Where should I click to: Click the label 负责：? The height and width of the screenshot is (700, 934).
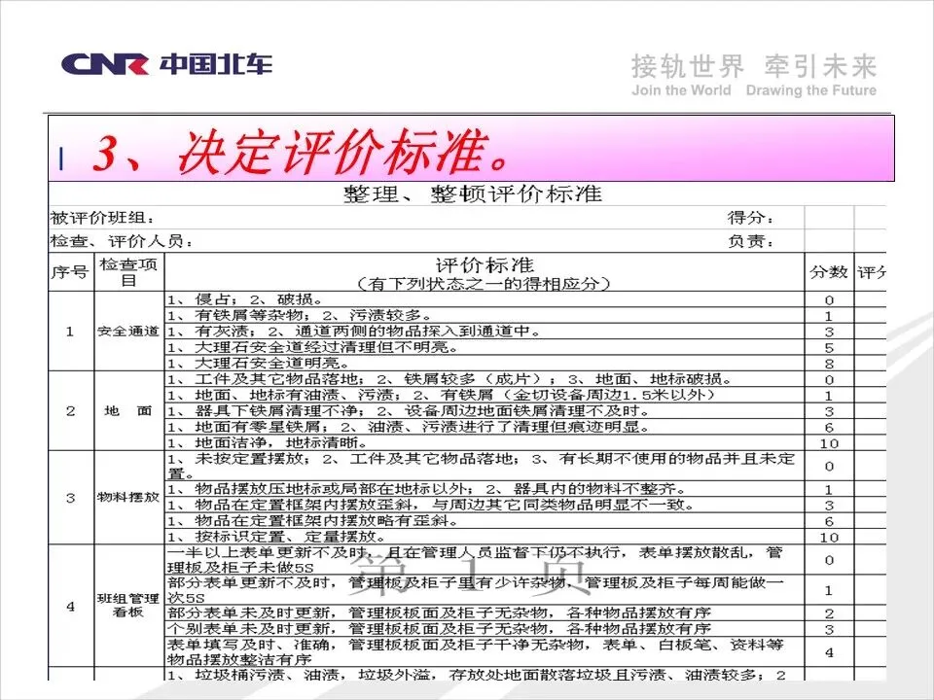[750, 241]
